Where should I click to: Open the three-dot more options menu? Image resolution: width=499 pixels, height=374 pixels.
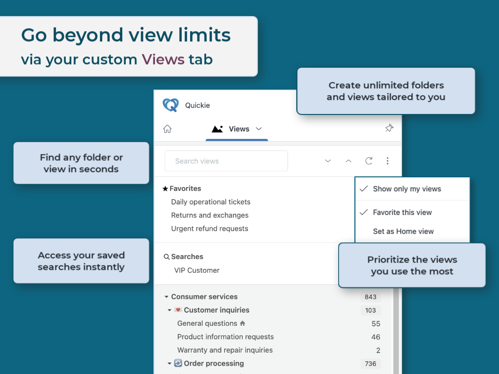pyautogui.click(x=387, y=161)
